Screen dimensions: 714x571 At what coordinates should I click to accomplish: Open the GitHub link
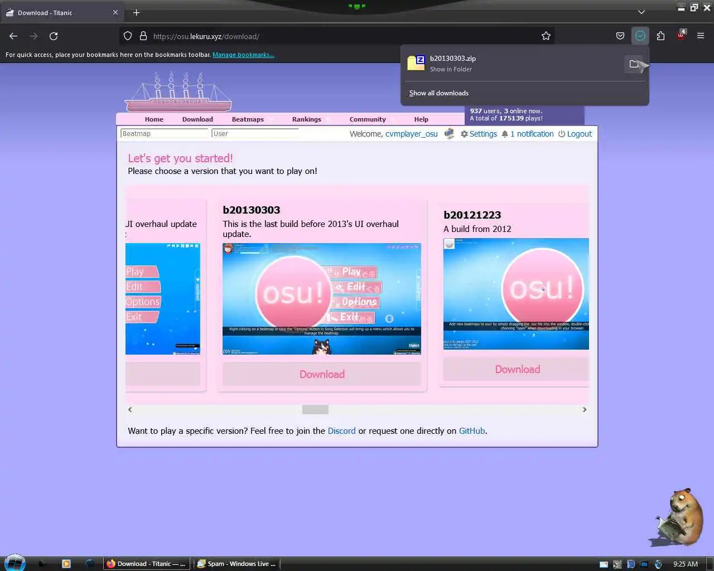[x=472, y=431]
